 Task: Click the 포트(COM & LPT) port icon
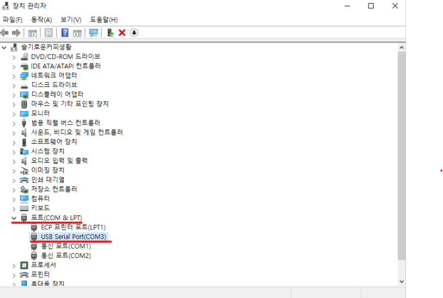point(24,218)
